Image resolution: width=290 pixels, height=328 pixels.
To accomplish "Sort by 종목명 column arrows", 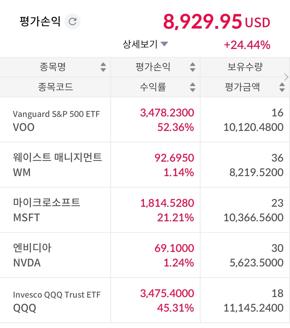I will [103, 67].
